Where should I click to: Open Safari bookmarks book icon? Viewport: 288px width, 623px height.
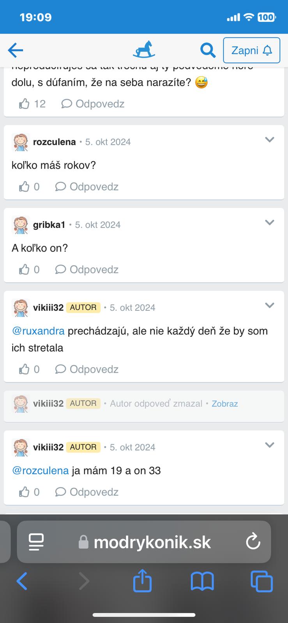(202, 582)
